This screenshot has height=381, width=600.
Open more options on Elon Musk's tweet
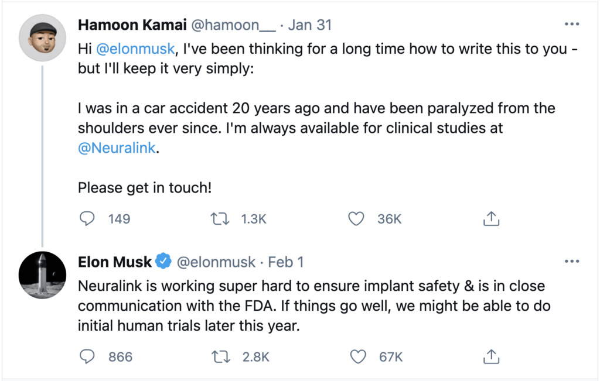click(x=572, y=262)
